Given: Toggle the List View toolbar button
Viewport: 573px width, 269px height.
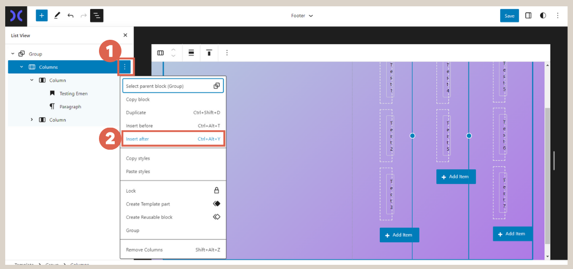Looking at the screenshot, I should point(97,16).
